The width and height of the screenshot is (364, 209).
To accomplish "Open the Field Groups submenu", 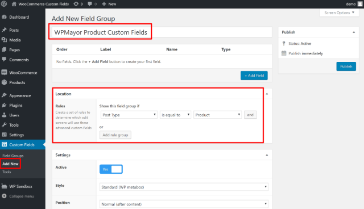I will [x=13, y=156].
